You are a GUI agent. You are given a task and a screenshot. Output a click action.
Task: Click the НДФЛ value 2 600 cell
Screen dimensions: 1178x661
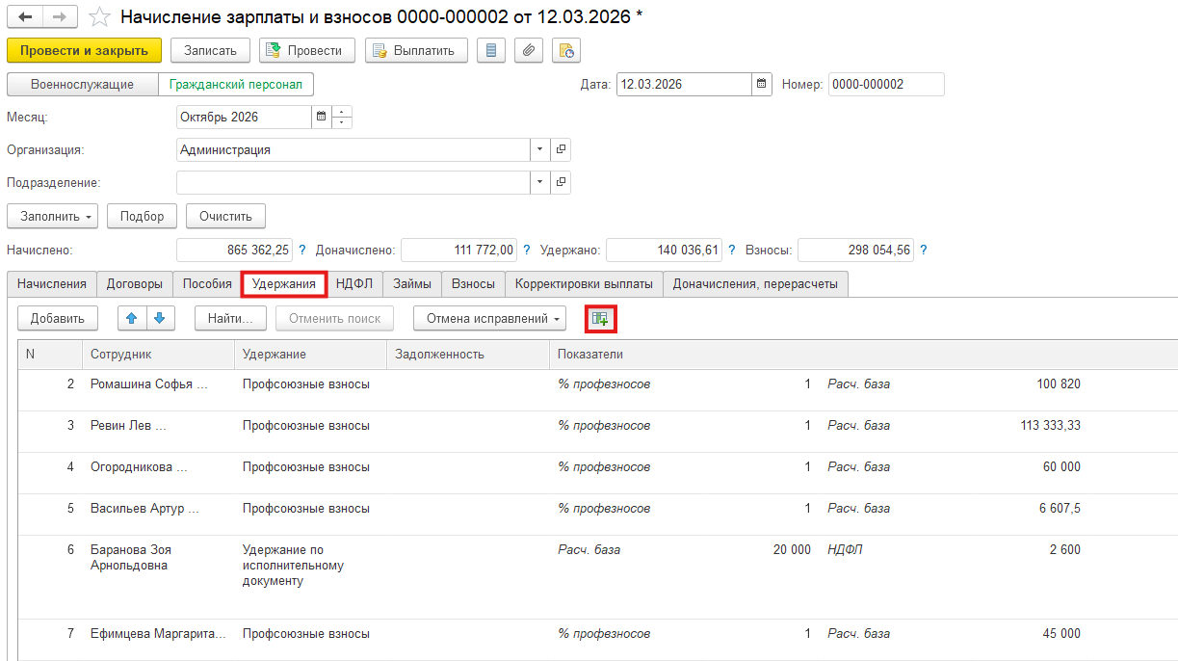coord(1064,550)
